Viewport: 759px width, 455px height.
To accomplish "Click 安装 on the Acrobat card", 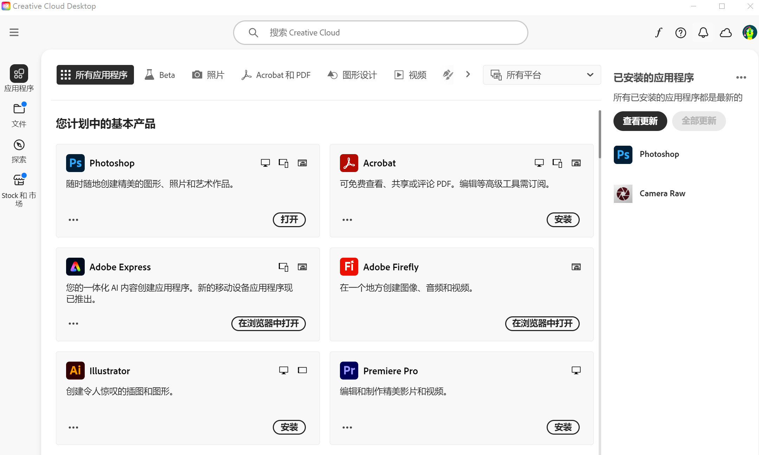I will (x=563, y=220).
